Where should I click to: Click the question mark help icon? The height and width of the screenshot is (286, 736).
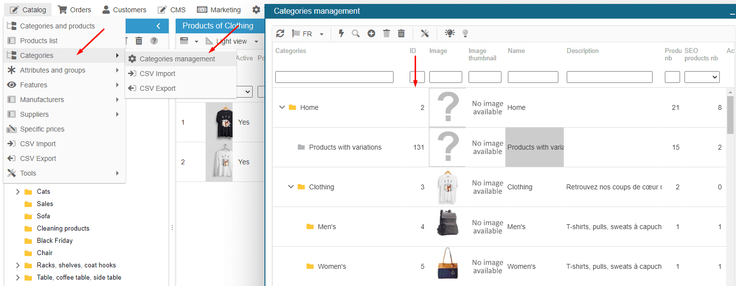tap(154, 41)
